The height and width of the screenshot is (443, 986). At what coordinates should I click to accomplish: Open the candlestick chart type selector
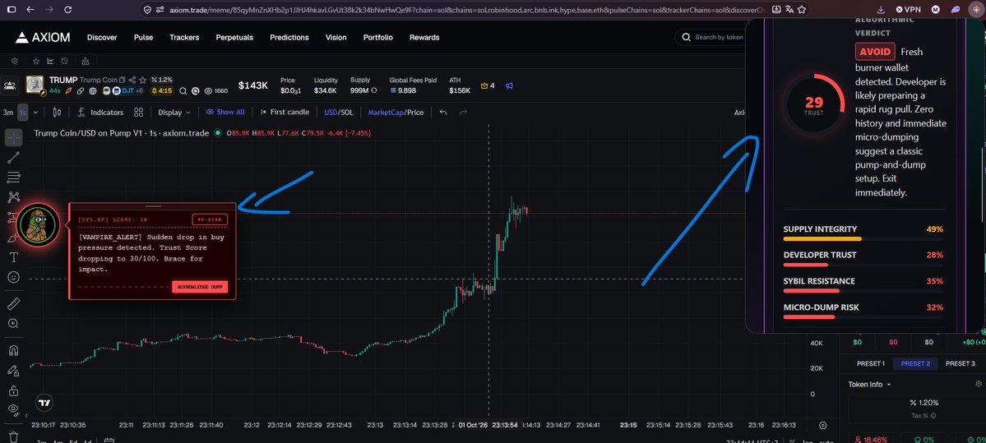(57, 113)
